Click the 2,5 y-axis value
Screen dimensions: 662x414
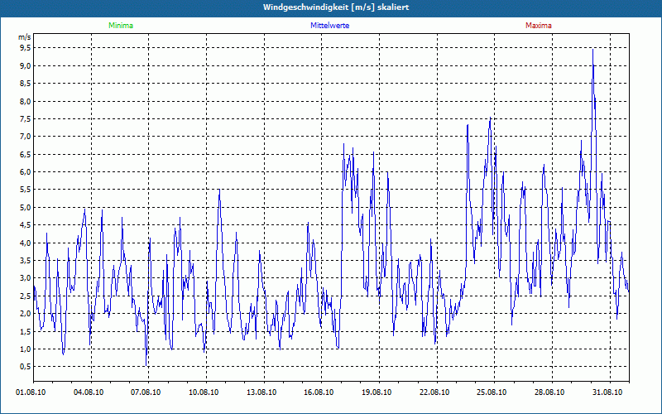[x=26, y=296]
